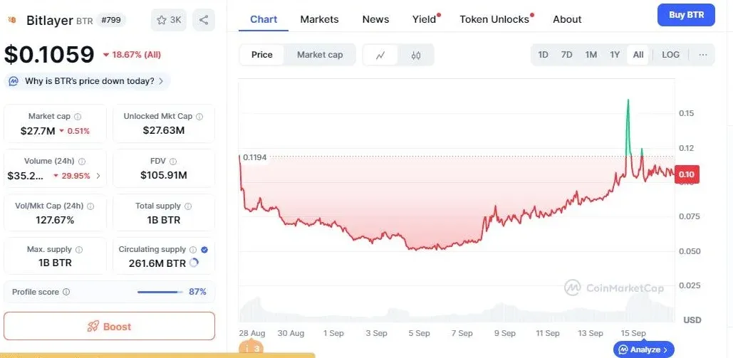The width and height of the screenshot is (733, 358).
Task: Switch to candlestick chart icon
Action: pos(415,55)
